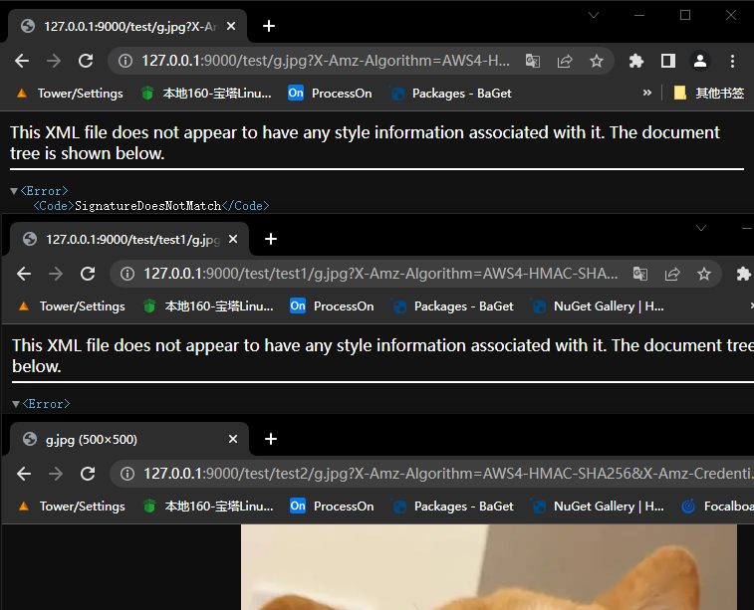Share page icon in middle window address bar
This screenshot has width=754, height=610.
(x=672, y=274)
